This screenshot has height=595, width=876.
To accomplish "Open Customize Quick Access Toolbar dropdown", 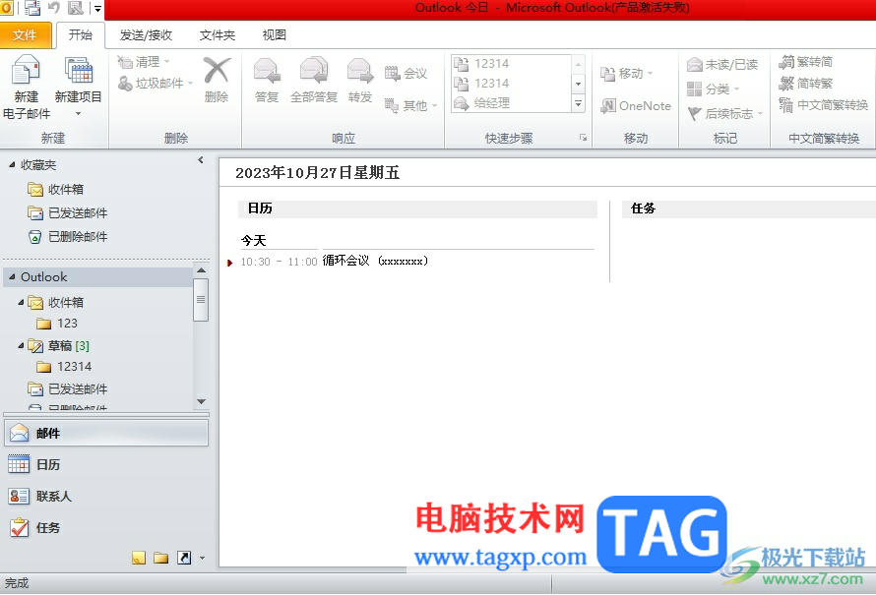I will (x=97, y=9).
